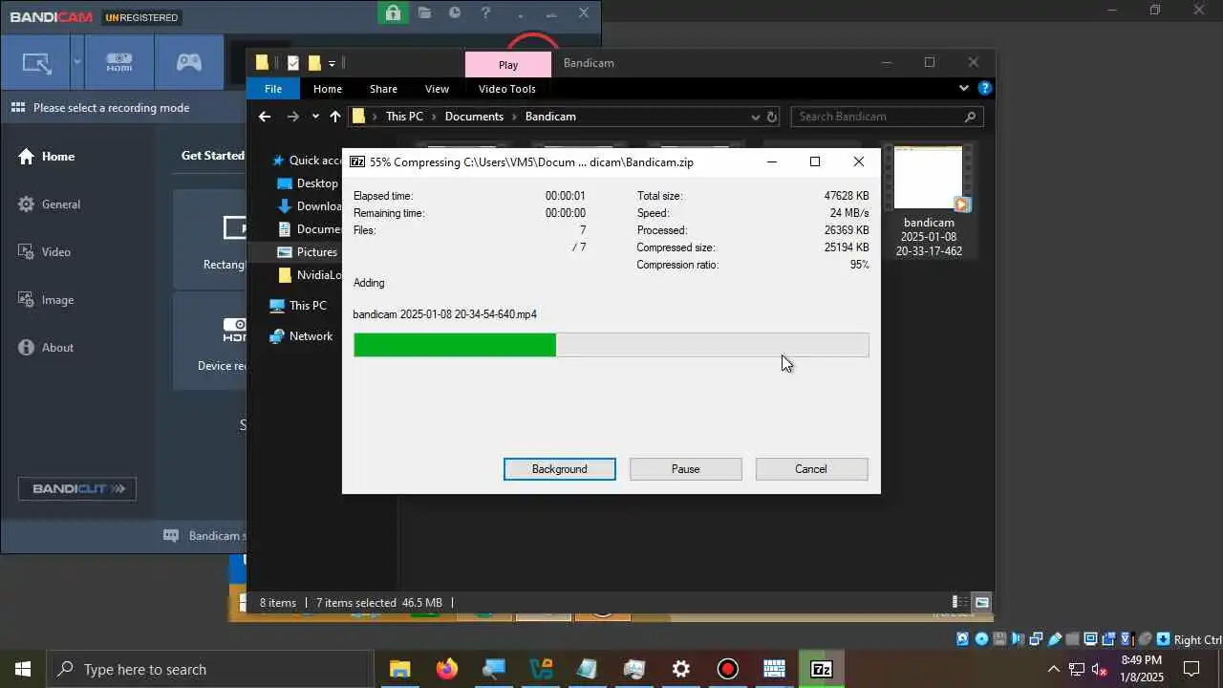Select bandicam 2025-01-08 20-33-17-462 video thumbnail

tap(929, 202)
